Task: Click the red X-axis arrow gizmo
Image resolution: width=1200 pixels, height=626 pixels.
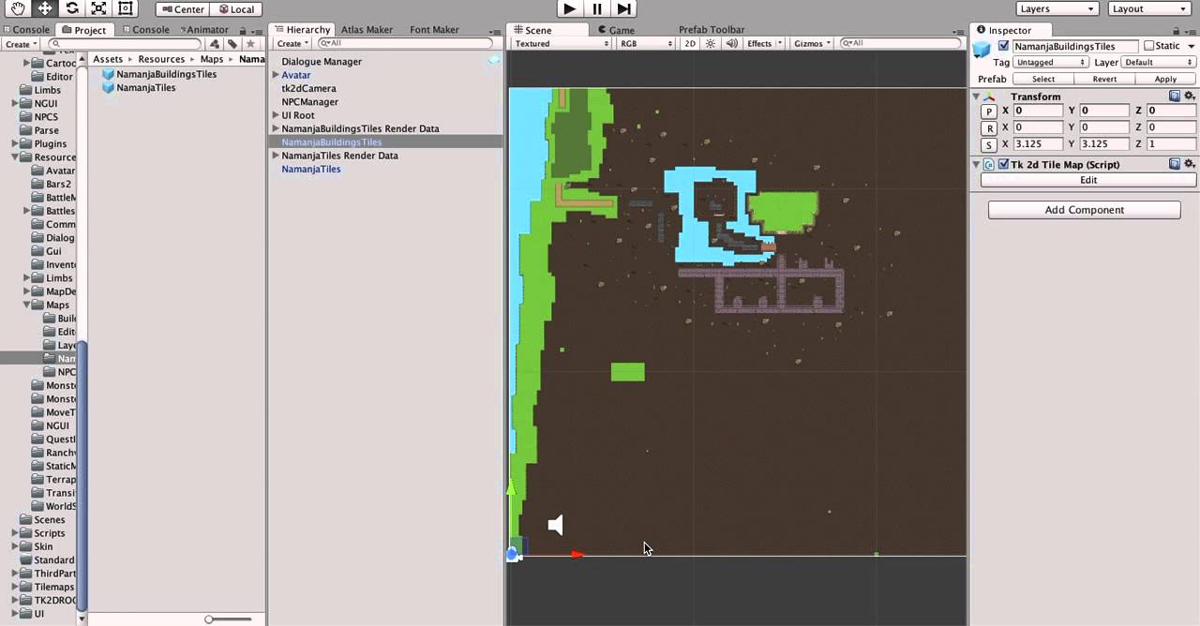Action: 577,555
